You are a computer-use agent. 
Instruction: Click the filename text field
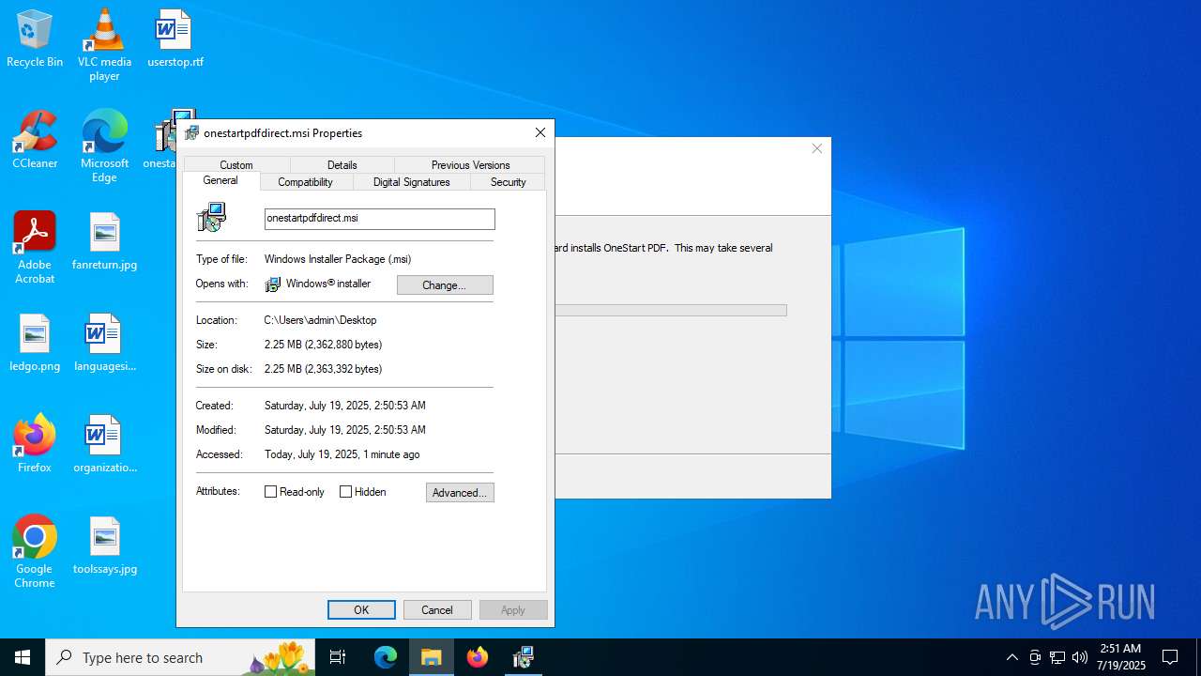[379, 219]
